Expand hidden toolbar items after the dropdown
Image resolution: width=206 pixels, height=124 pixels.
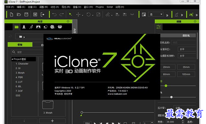pos(167,15)
